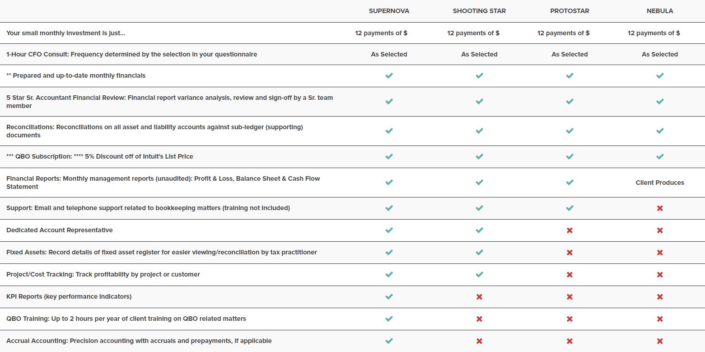Click Shooting Star red X for QBO Training
The height and width of the screenshot is (352, 705).
[479, 319]
